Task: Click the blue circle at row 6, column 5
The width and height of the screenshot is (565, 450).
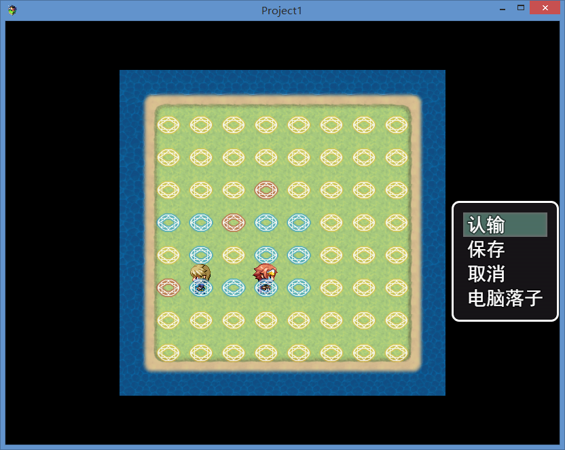Action: pyautogui.click(x=299, y=288)
